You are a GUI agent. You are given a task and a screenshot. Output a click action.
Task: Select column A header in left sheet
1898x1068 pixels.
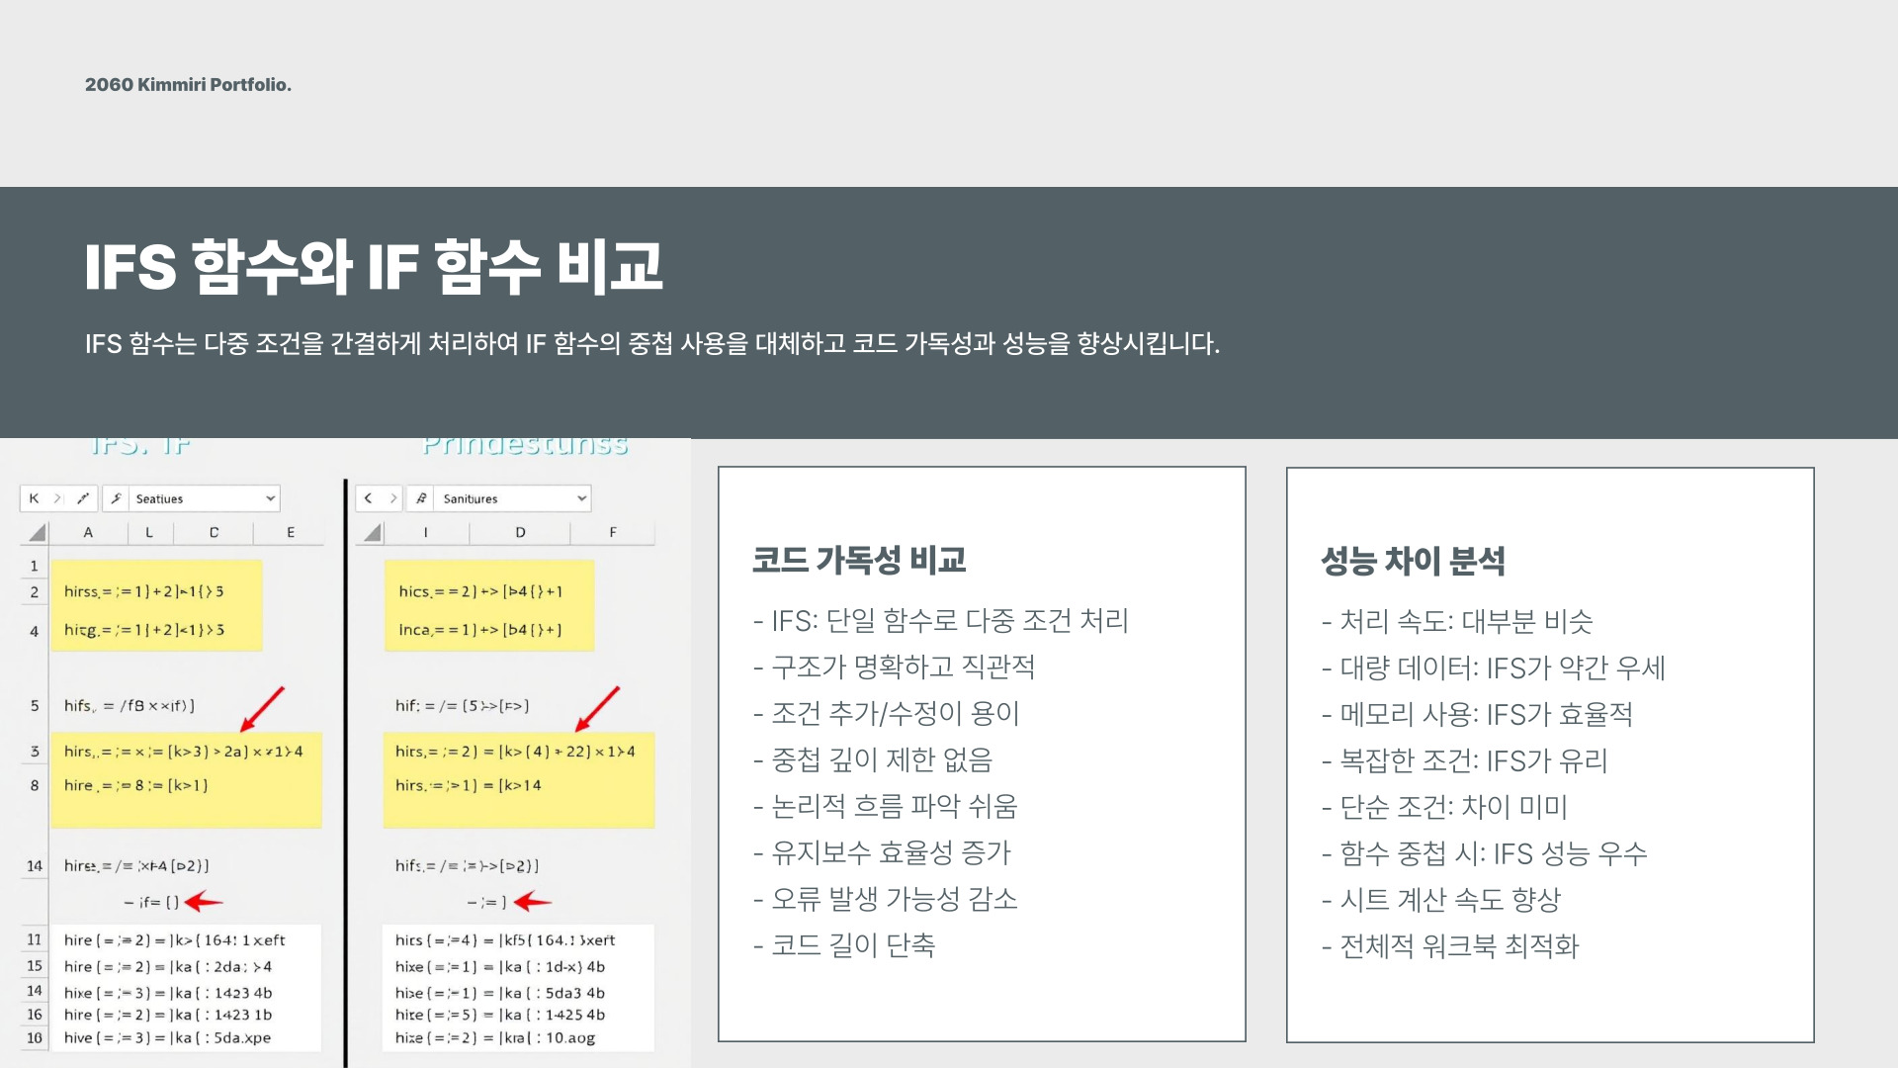pos(88,532)
